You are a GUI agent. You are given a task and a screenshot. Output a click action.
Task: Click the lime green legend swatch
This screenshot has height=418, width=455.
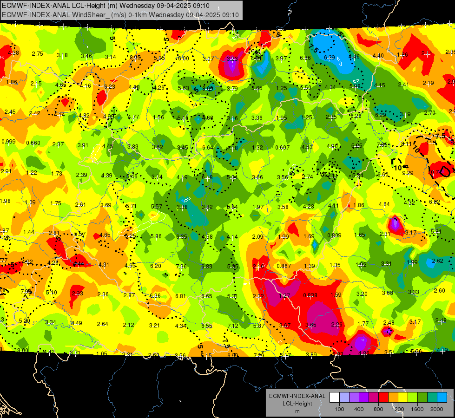coord(413,398)
